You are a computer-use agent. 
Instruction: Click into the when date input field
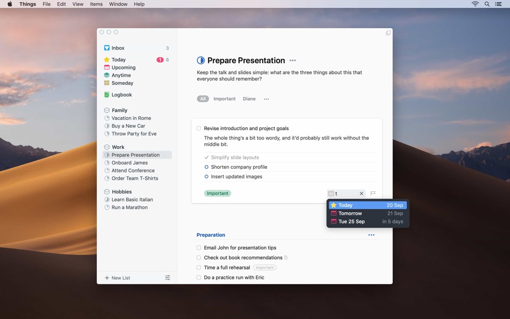click(346, 193)
